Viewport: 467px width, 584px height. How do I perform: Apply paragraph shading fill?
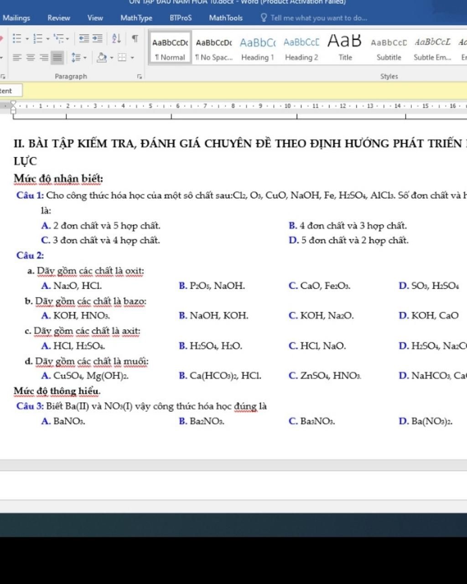pyautogui.click(x=102, y=57)
